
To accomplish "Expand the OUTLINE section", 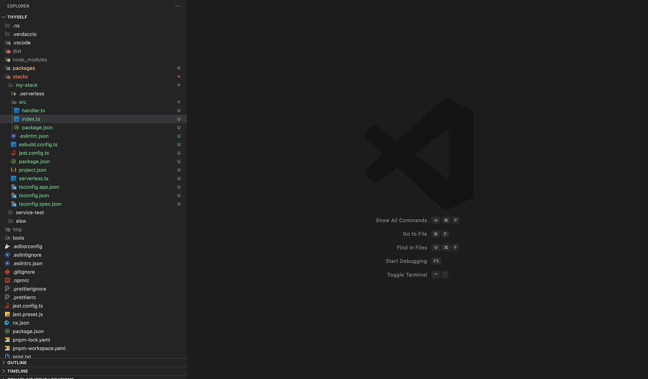I will (3, 363).
